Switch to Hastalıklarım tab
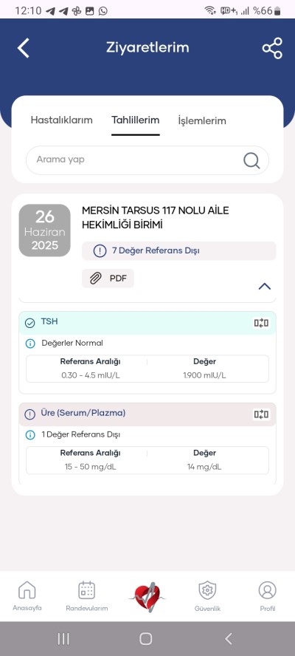Screen dimensions: 295x656 pyautogui.click(x=61, y=120)
